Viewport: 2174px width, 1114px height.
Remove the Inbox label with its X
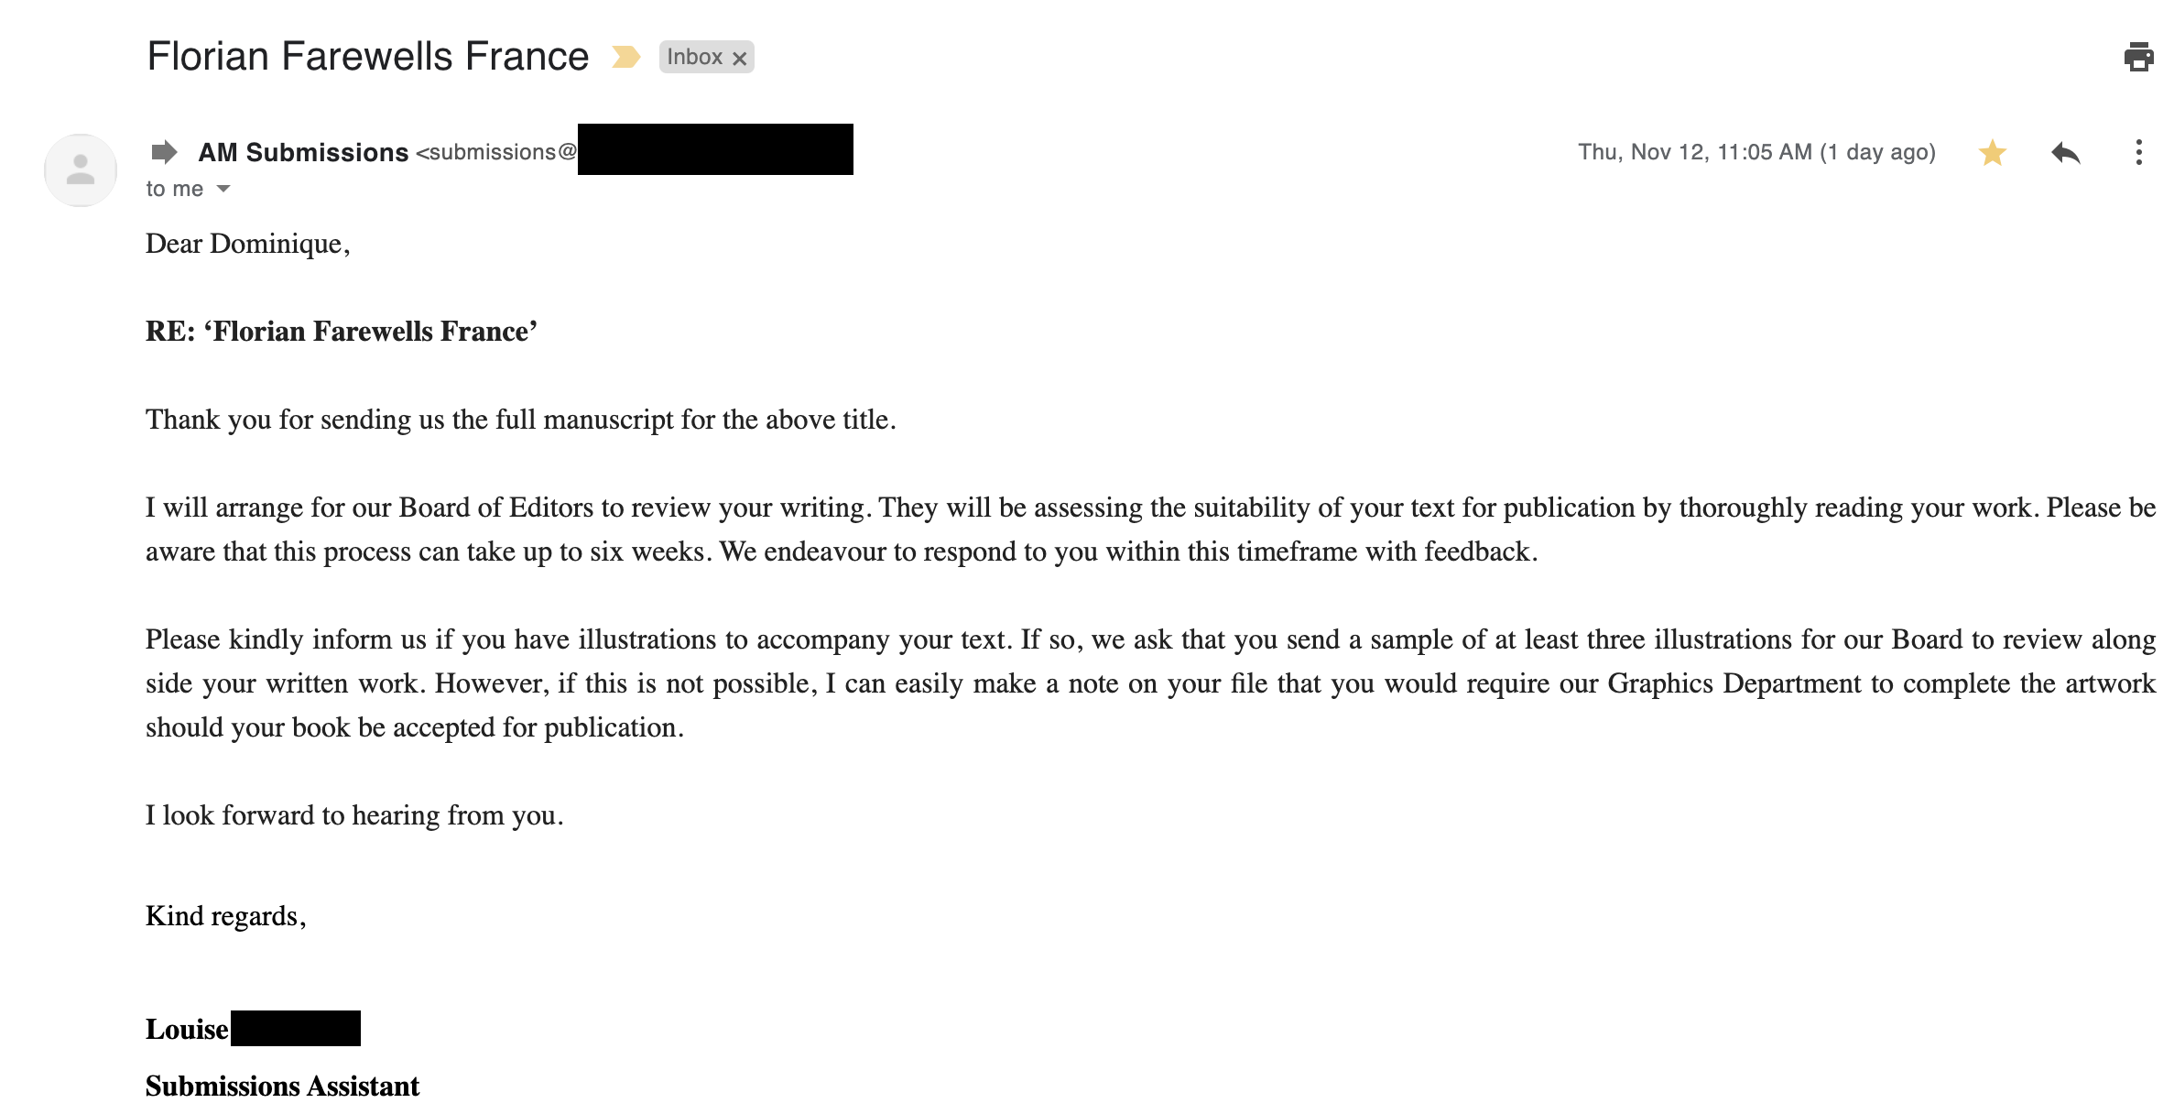coord(740,59)
